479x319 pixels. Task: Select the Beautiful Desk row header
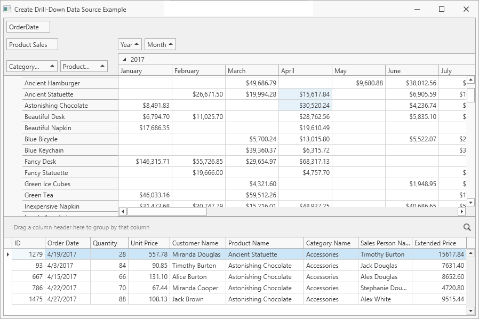coord(70,117)
